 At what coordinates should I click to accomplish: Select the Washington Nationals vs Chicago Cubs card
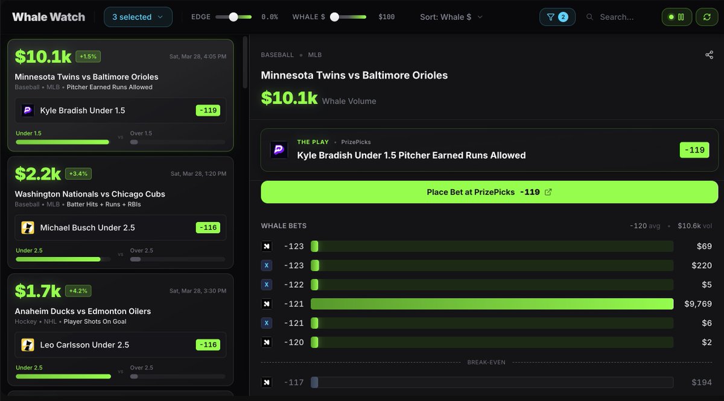[x=121, y=213]
